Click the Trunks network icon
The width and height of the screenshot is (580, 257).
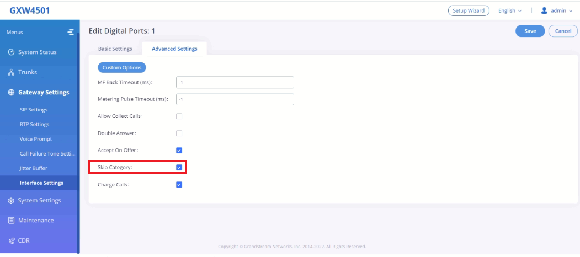[x=11, y=72]
